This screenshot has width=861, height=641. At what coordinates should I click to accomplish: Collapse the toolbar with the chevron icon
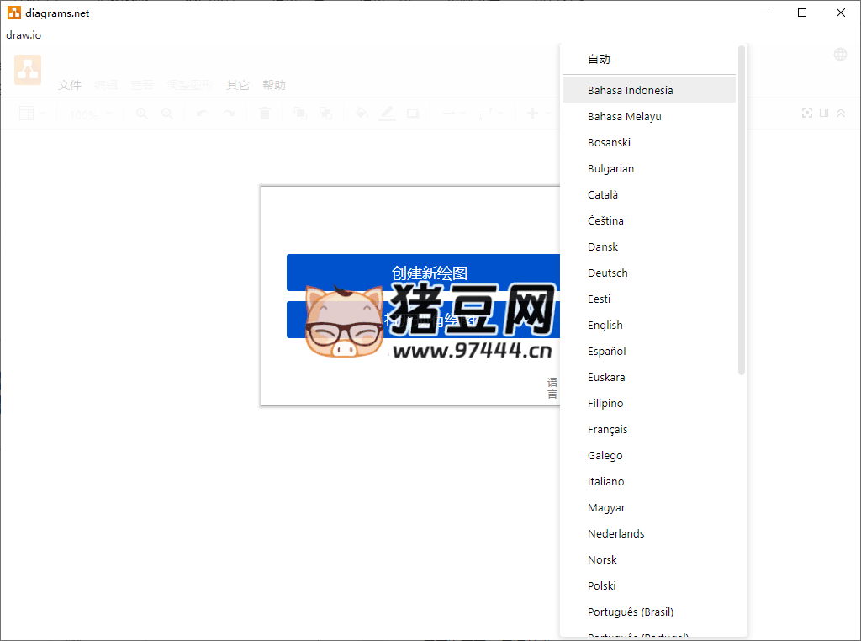pos(842,113)
